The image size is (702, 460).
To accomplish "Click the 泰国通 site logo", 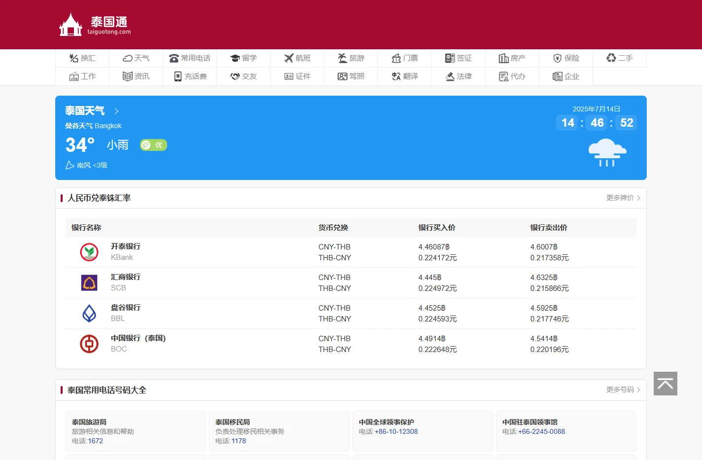I will tap(95, 25).
